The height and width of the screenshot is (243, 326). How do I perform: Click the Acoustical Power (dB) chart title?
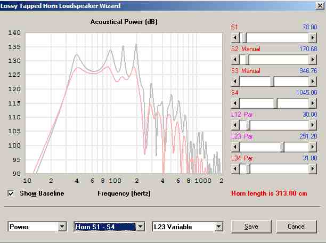click(124, 22)
